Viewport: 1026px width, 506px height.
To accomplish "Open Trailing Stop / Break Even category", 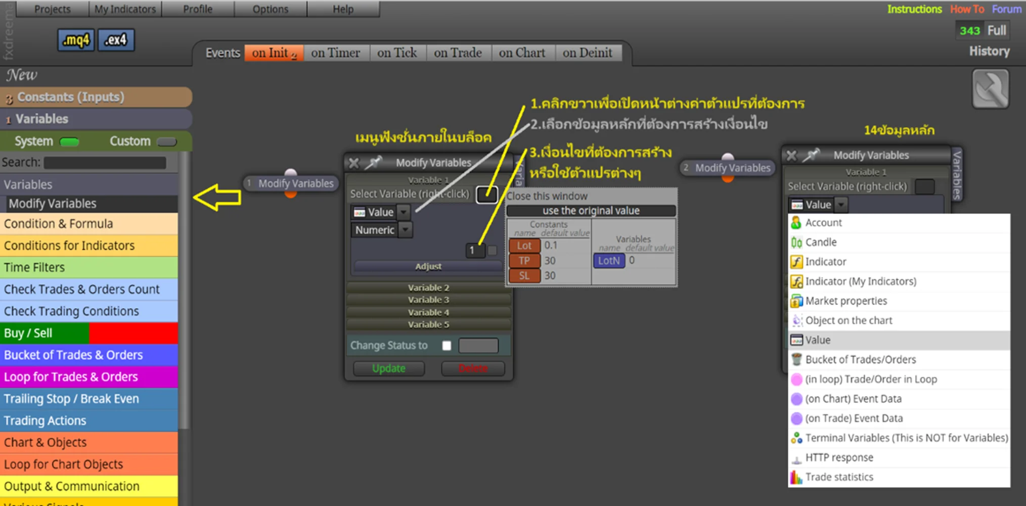I will (89, 399).
